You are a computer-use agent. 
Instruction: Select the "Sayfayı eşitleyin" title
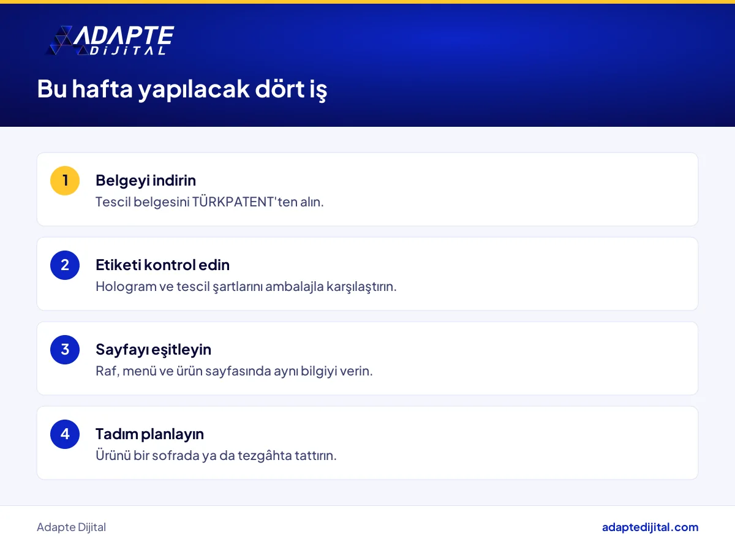(153, 350)
